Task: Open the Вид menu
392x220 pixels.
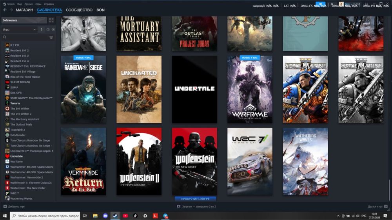Action: pos(20,4)
